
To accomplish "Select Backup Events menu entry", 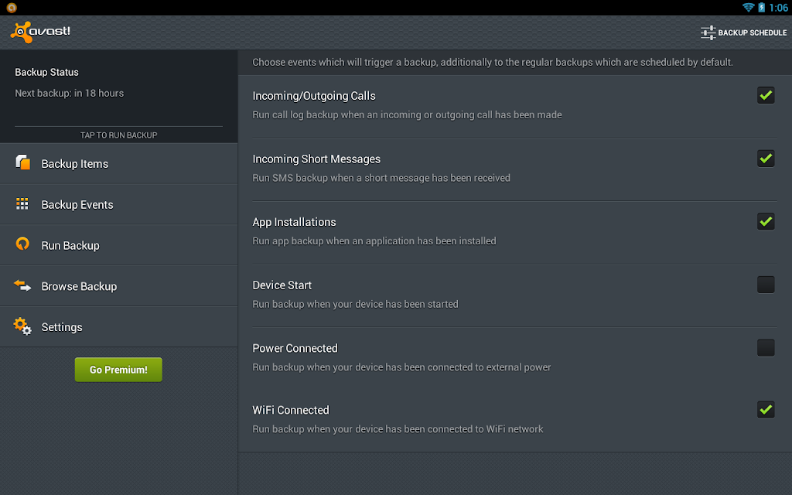I will point(118,204).
